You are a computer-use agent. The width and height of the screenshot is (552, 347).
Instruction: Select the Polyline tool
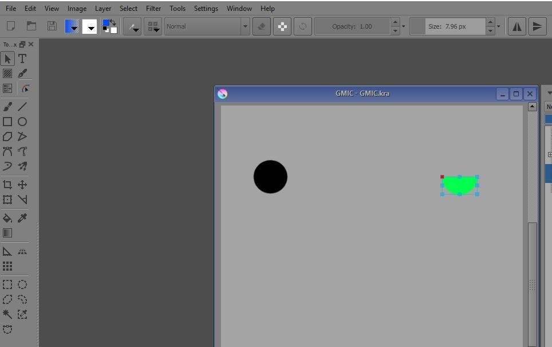[22, 137]
